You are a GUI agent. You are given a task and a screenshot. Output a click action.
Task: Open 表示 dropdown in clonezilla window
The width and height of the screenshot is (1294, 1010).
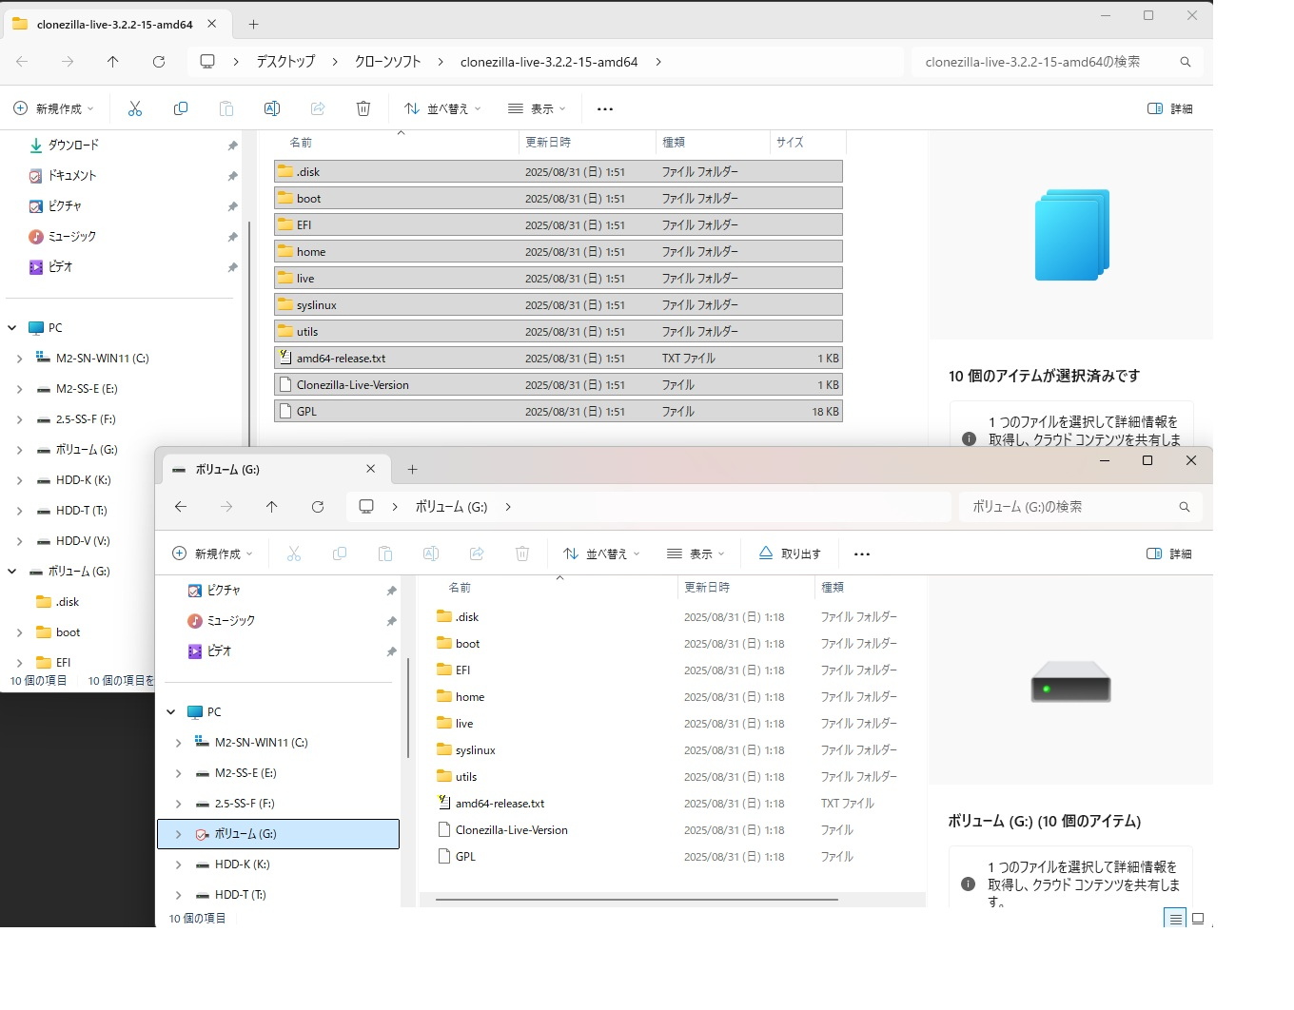coord(537,109)
